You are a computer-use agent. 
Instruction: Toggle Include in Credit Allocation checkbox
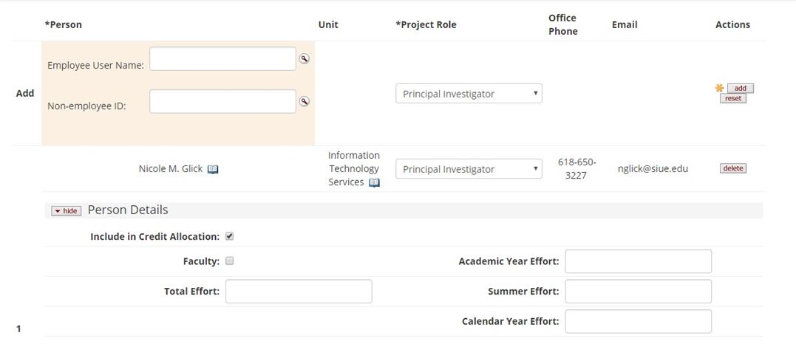pos(229,236)
